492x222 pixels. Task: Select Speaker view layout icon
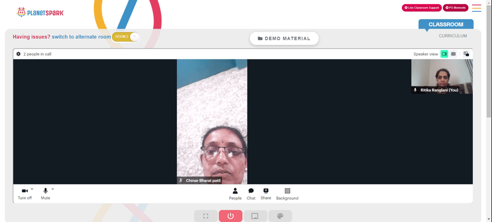click(444, 54)
